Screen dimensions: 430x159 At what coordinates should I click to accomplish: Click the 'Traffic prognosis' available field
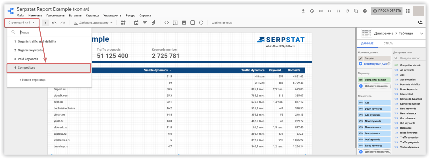coord(409,142)
